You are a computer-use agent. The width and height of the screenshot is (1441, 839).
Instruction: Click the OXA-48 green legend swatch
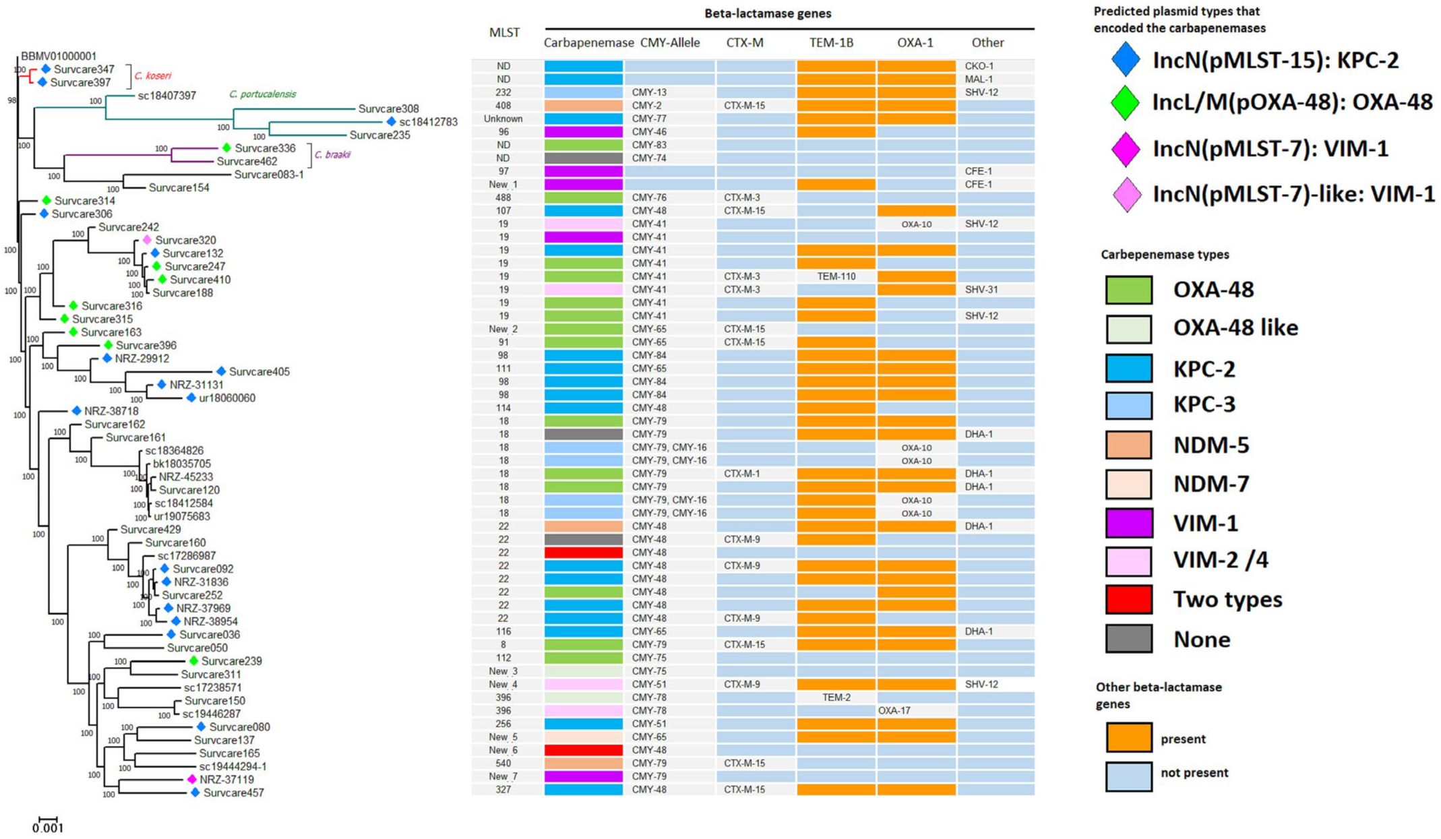1128,290
